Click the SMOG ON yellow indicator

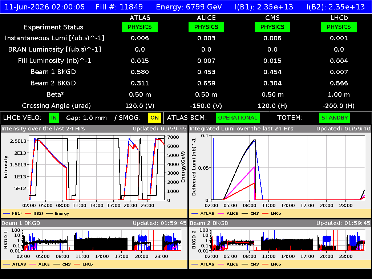154,118
